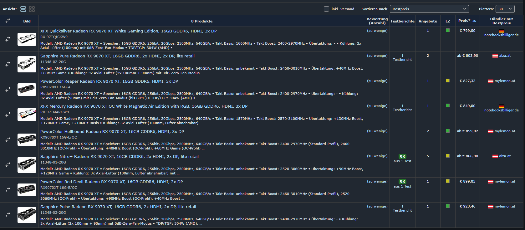Switch to grid view layout icon
The width and height of the screenshot is (525, 230).
tap(32, 9)
